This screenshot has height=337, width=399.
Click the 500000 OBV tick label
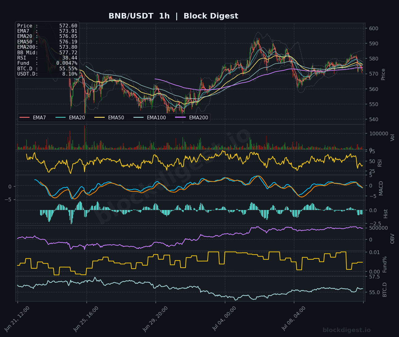pyautogui.click(x=378, y=228)
